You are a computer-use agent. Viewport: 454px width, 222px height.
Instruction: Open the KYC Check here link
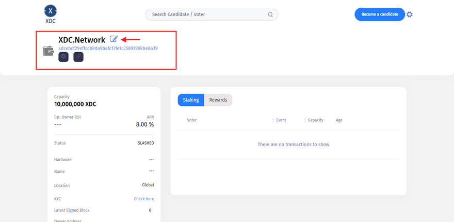144,199
